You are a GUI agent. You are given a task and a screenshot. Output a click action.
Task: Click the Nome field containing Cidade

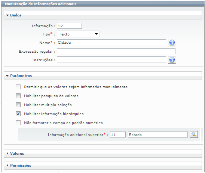coord(111,43)
